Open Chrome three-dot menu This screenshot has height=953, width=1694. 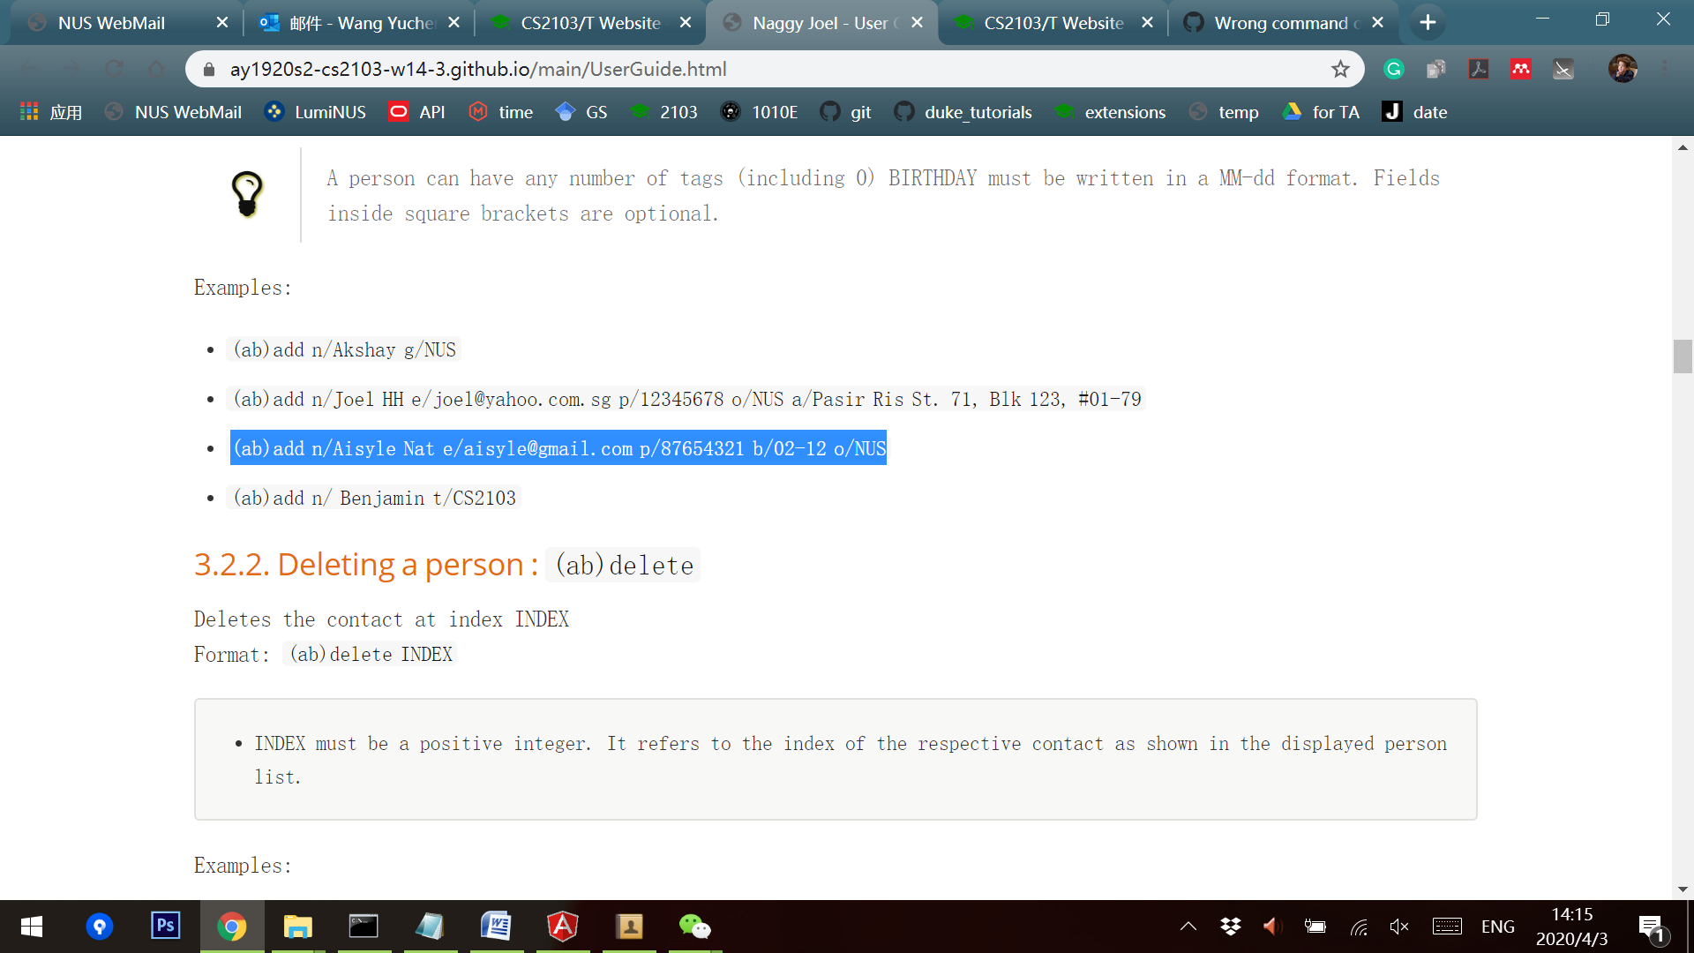[x=1665, y=69]
